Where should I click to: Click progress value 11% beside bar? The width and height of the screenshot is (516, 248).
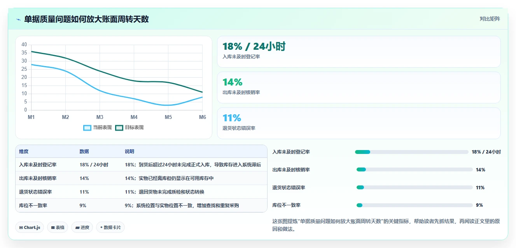480,188
